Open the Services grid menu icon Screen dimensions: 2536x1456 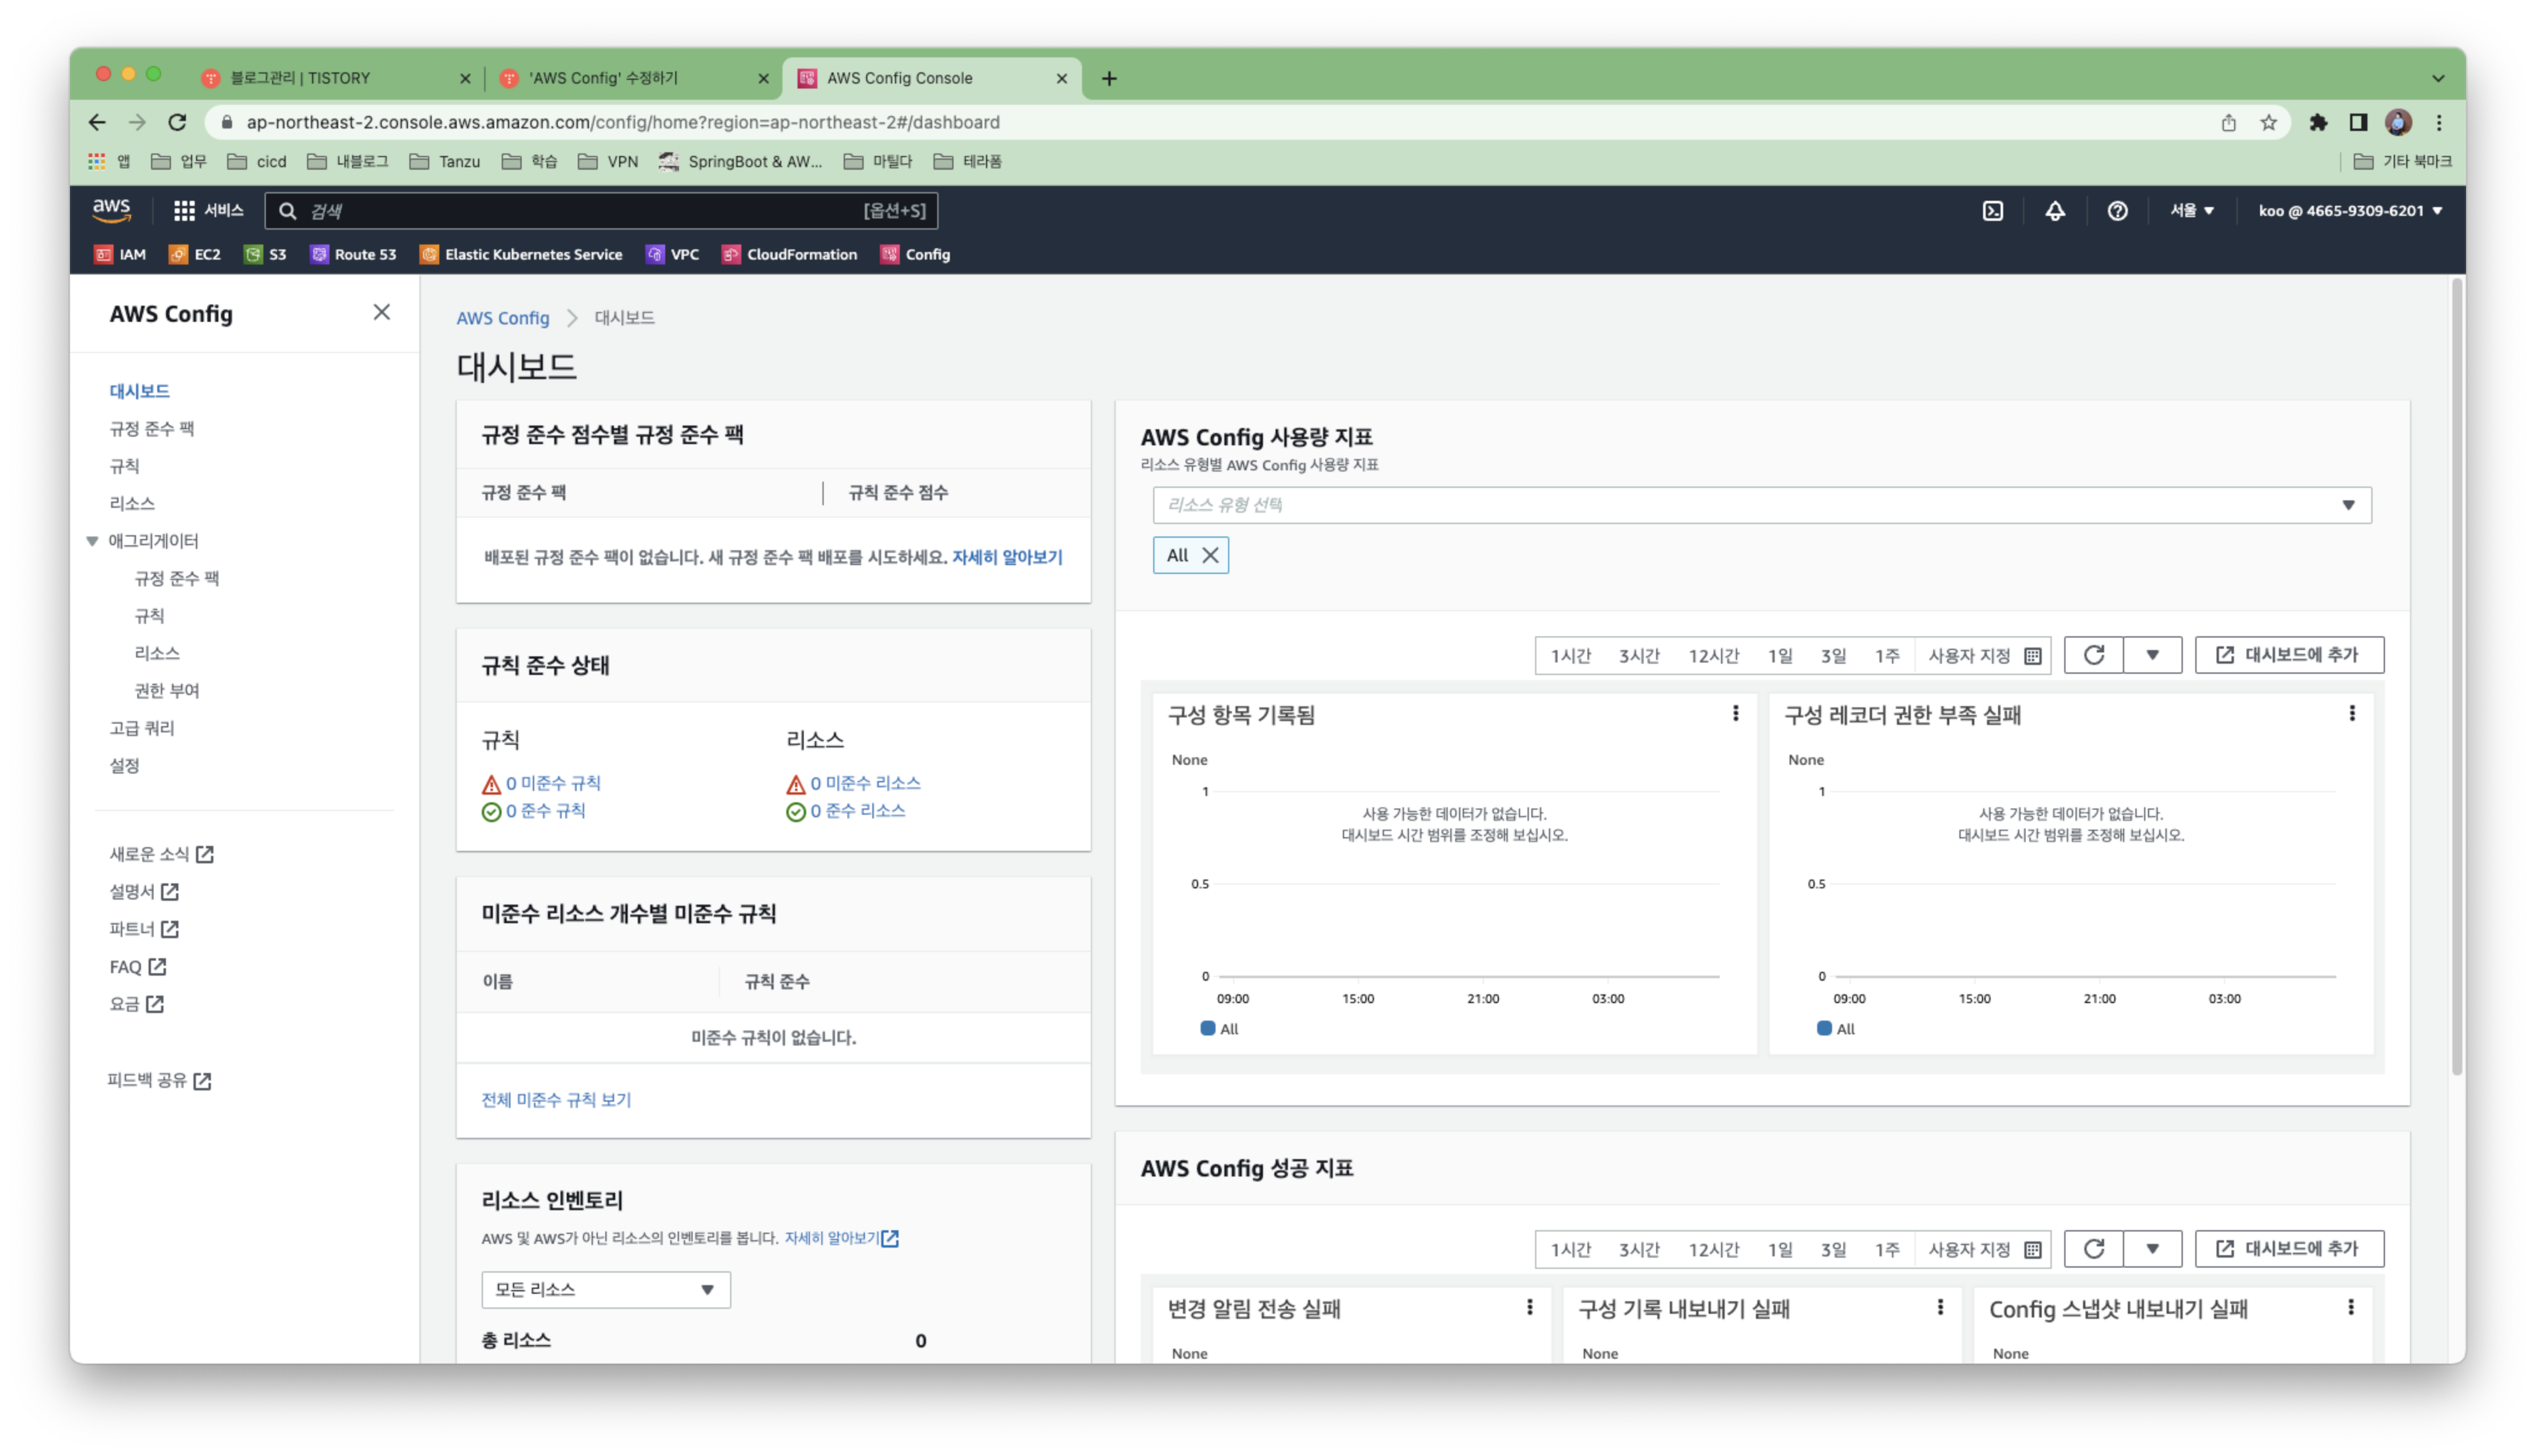pos(184,211)
